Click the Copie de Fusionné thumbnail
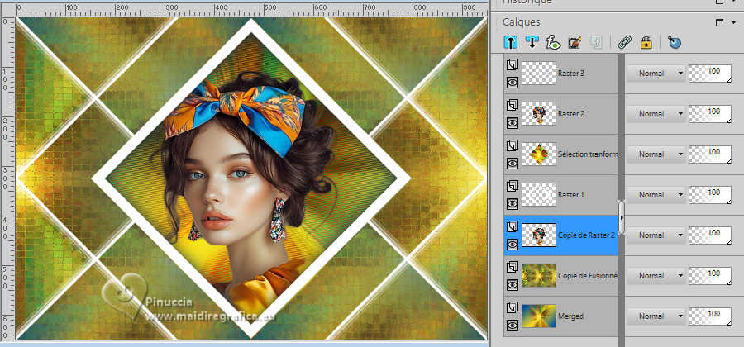The image size is (744, 347). tap(539, 275)
